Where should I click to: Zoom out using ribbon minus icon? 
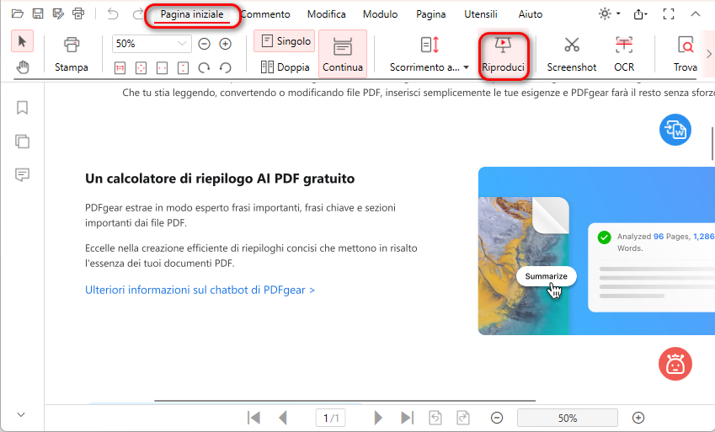click(205, 44)
